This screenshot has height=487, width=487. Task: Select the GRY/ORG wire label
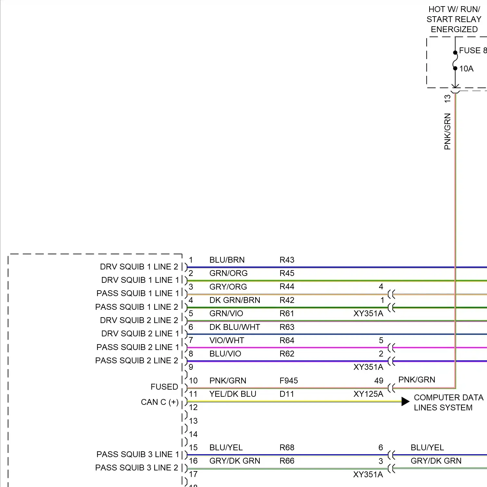pyautogui.click(x=228, y=287)
